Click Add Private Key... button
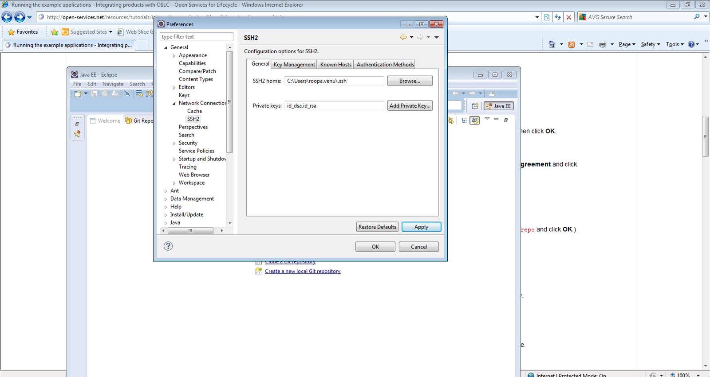The width and height of the screenshot is (710, 377). [410, 106]
